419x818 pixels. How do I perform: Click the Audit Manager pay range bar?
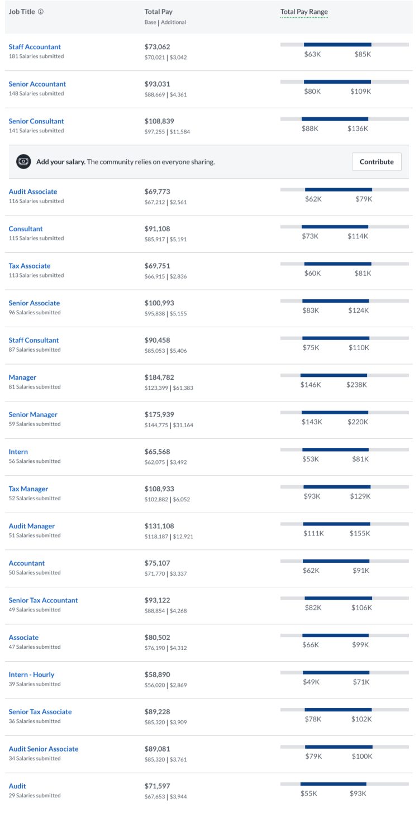[336, 524]
